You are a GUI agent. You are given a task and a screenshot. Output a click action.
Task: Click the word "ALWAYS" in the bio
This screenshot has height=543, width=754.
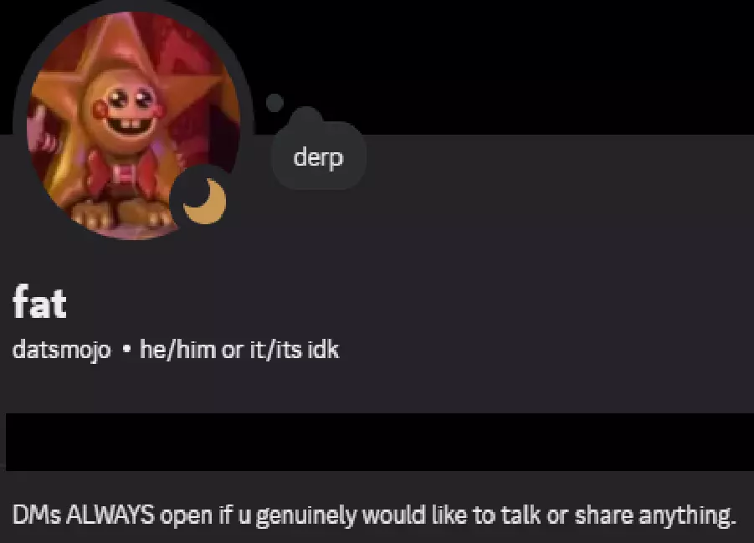pos(110,515)
